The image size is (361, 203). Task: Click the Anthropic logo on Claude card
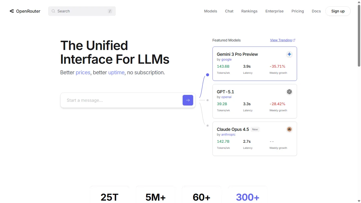point(289,129)
